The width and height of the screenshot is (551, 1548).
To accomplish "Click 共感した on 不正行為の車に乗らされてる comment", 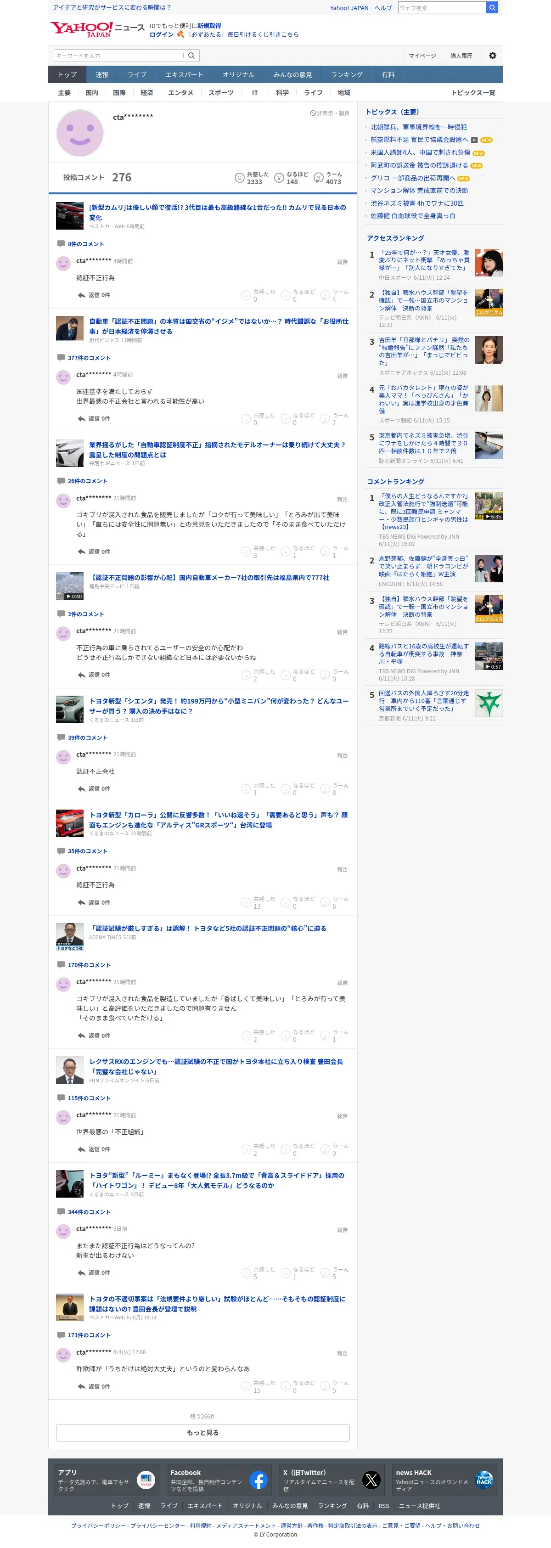I will [x=259, y=675].
